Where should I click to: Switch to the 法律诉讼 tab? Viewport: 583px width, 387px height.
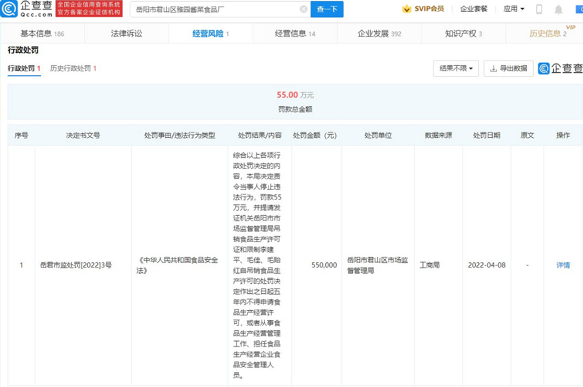(126, 33)
